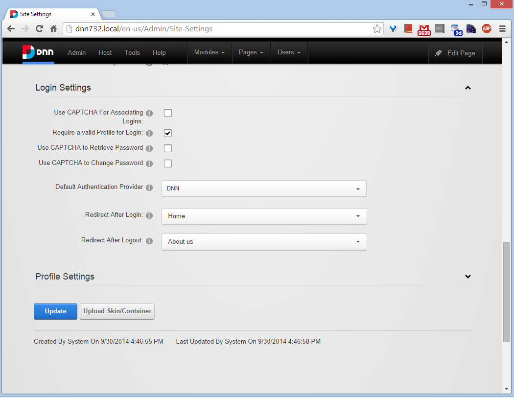Enable Use CAPTCHA to Change Password
The image size is (514, 398).
click(168, 164)
